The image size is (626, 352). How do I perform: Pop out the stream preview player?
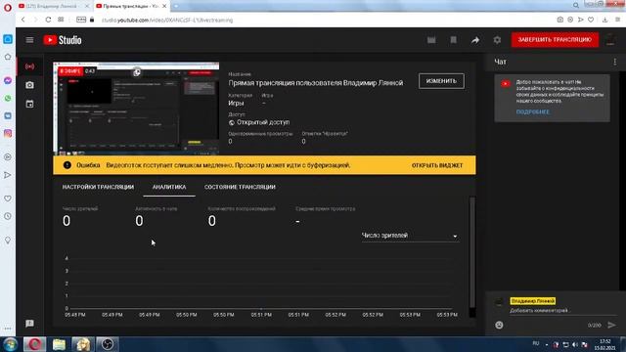coord(137,72)
